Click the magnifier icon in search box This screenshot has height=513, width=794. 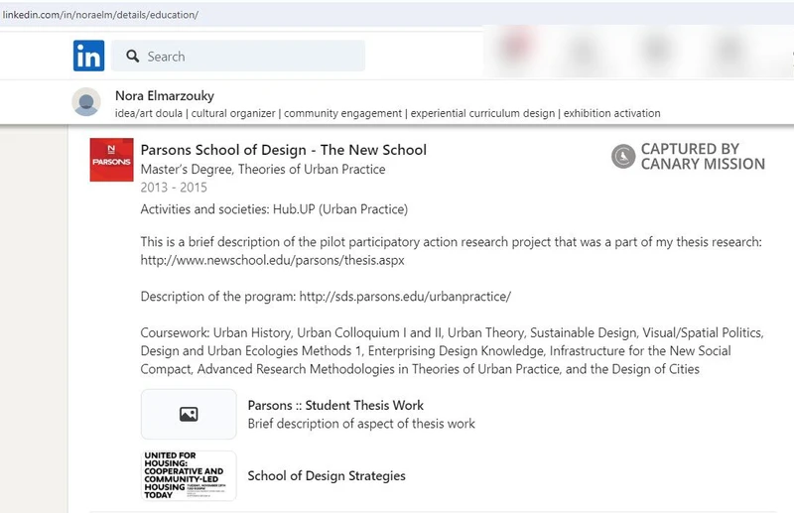[133, 57]
